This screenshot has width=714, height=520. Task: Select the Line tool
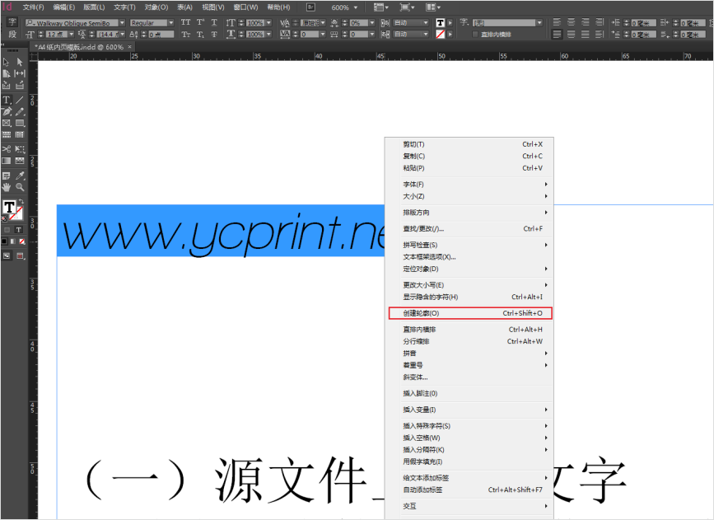pyautogui.click(x=20, y=100)
